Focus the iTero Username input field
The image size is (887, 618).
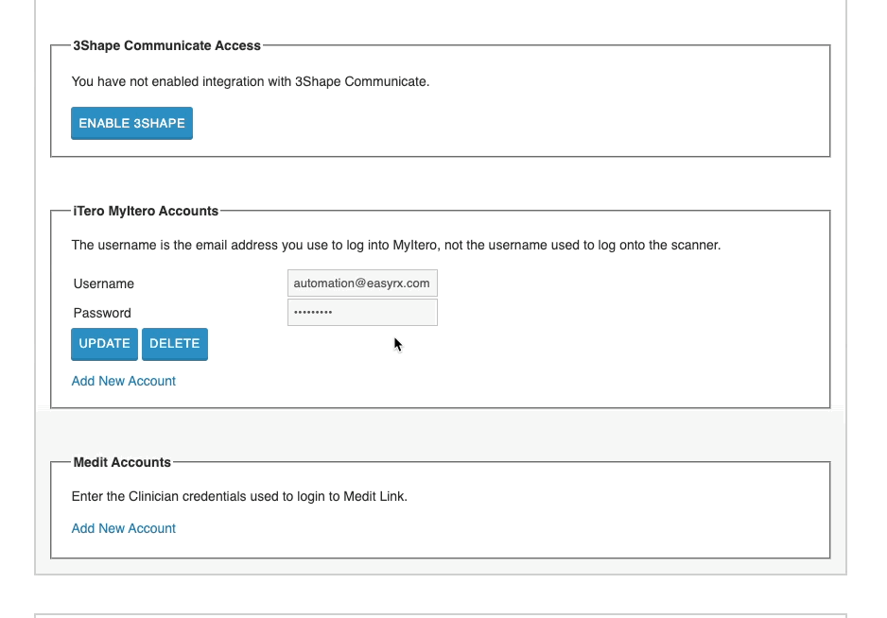(362, 283)
